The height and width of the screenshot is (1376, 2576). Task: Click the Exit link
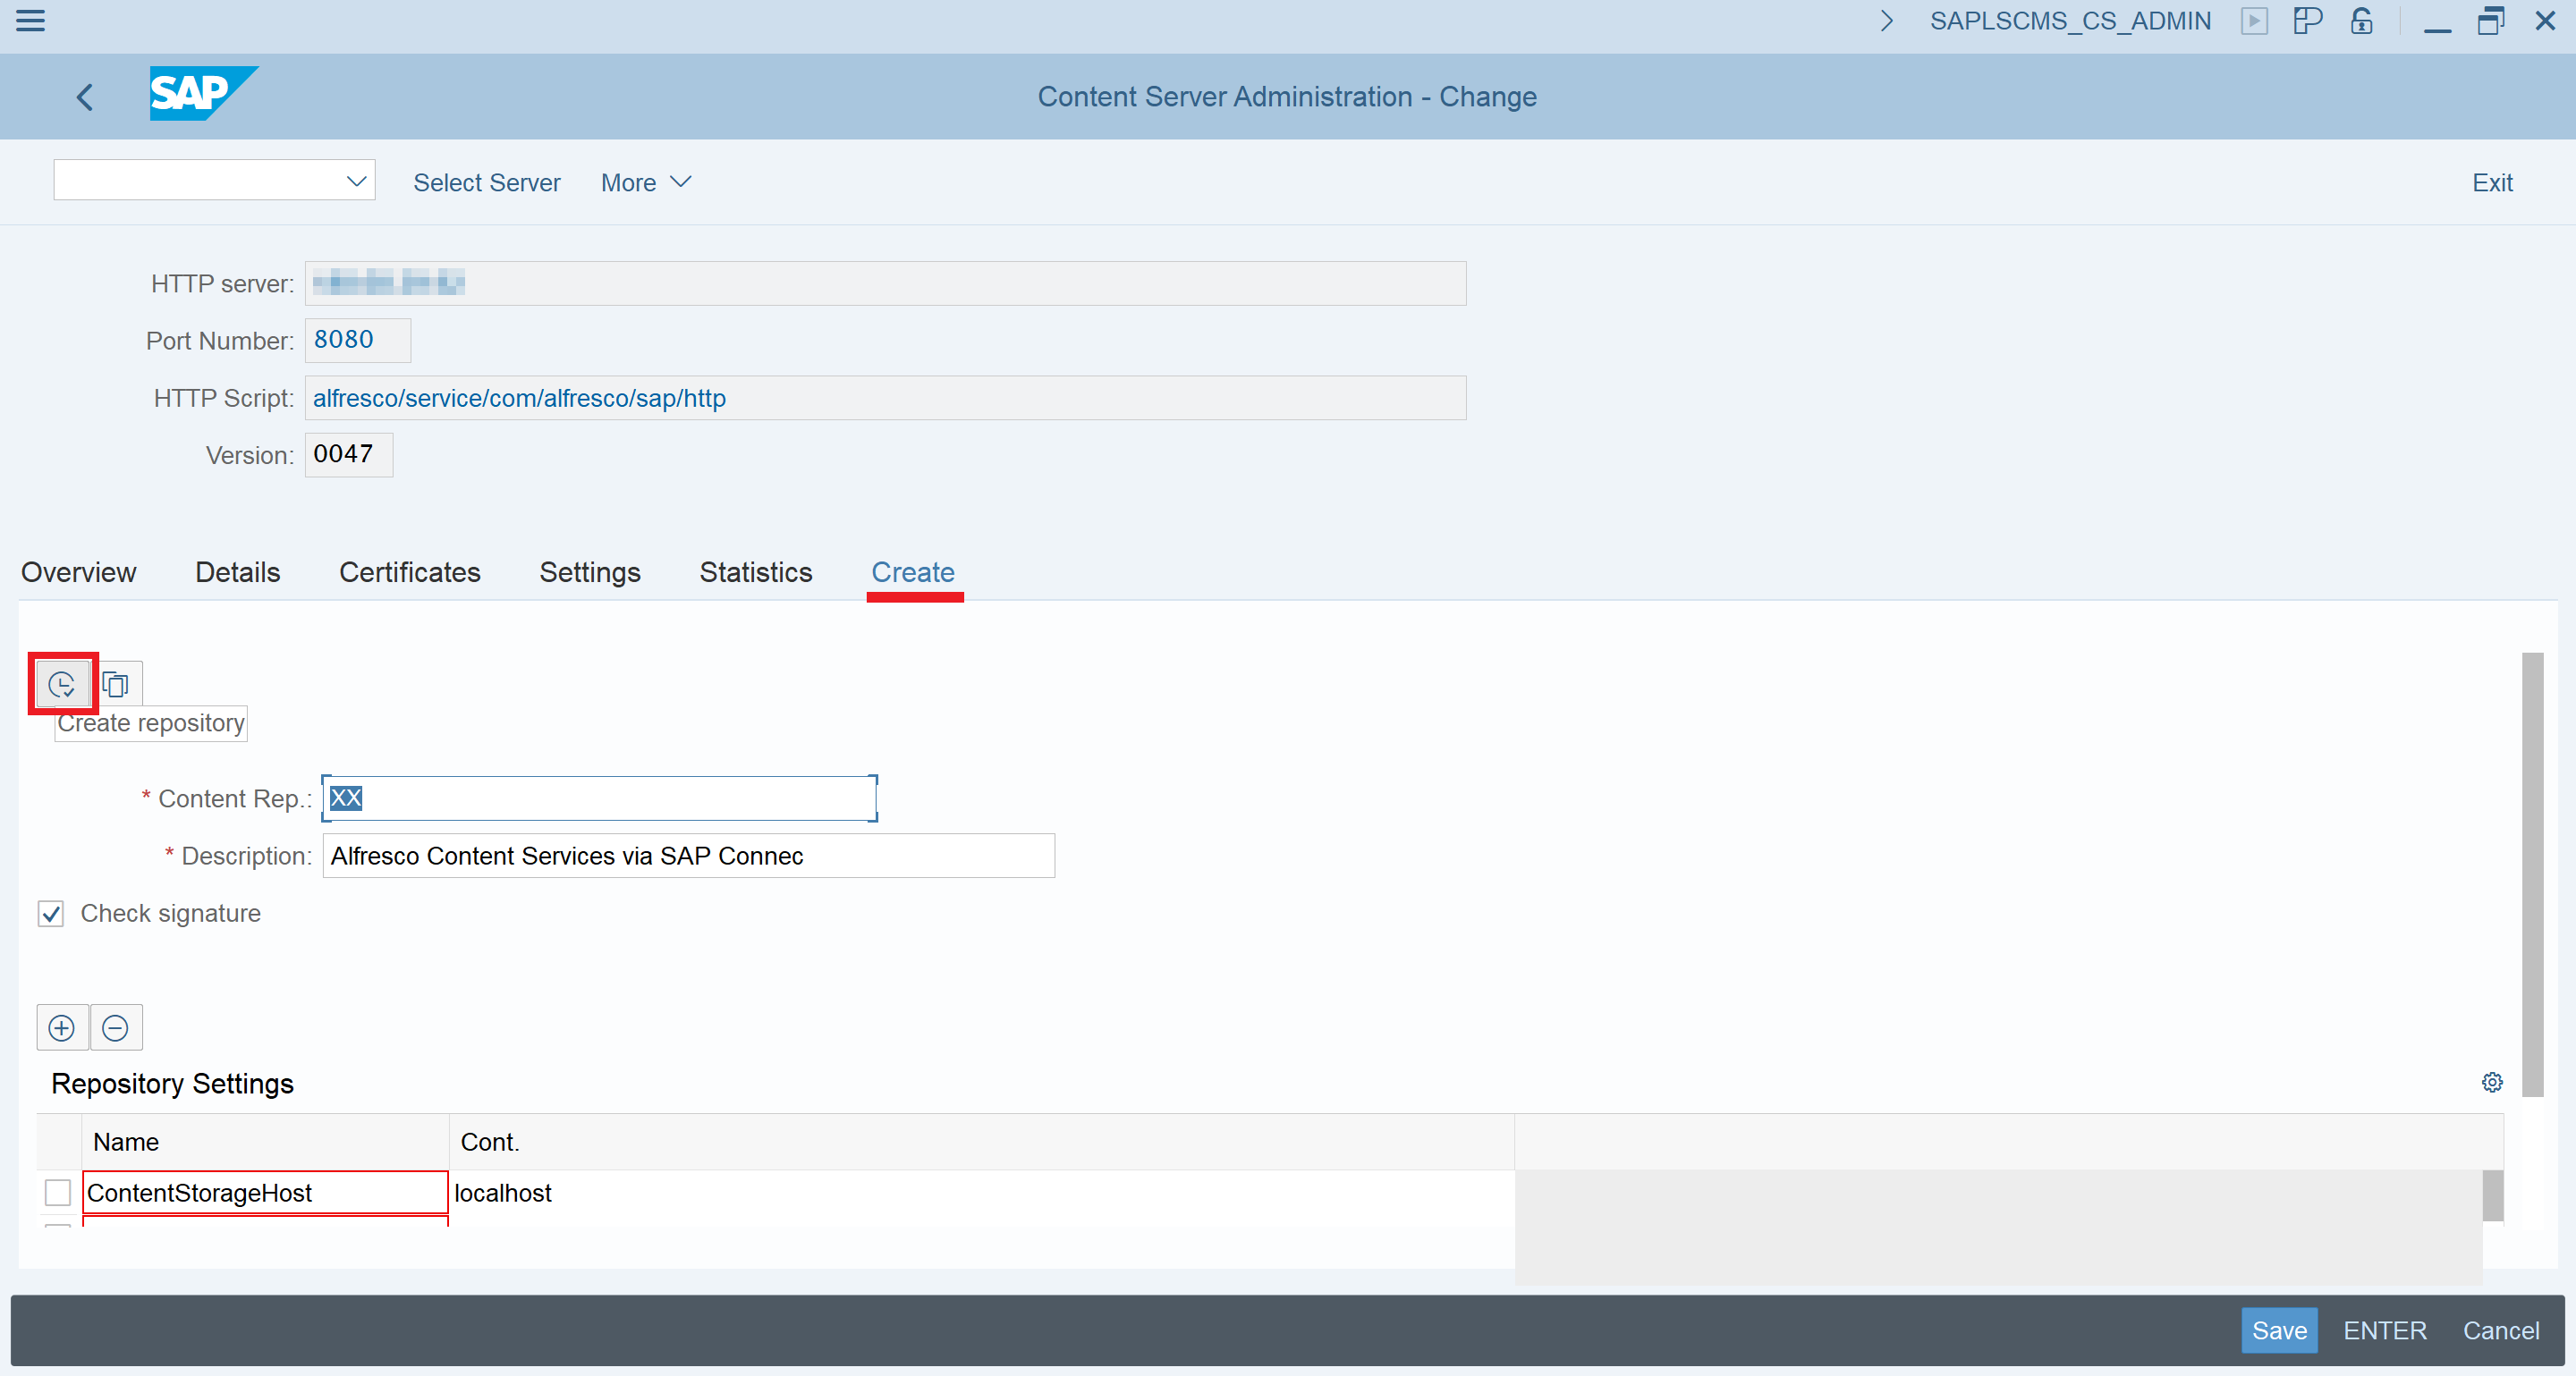[2491, 181]
